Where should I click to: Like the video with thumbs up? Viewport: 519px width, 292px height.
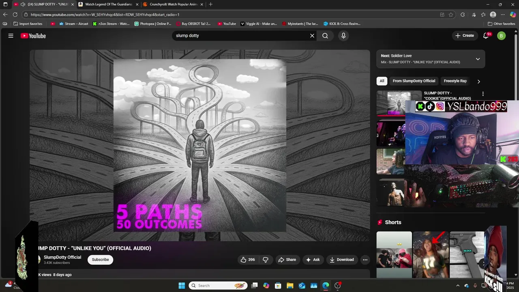pos(248,260)
